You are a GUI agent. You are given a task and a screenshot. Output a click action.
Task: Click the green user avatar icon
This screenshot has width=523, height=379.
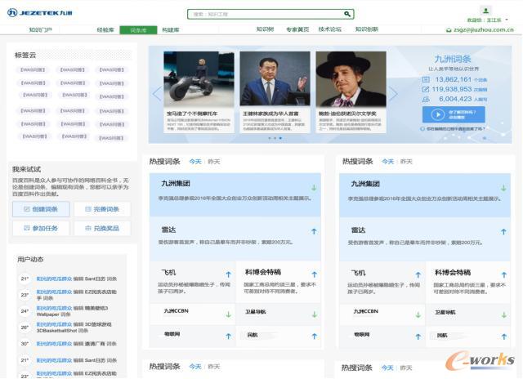click(x=486, y=11)
